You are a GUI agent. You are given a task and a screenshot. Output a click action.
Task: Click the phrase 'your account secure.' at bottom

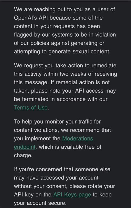coord(40,203)
